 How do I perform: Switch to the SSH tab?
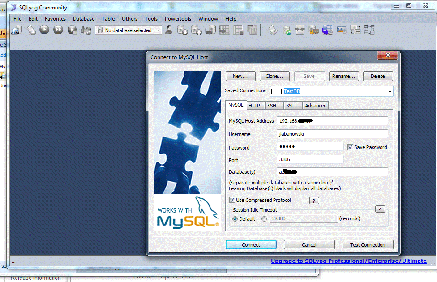coord(274,105)
